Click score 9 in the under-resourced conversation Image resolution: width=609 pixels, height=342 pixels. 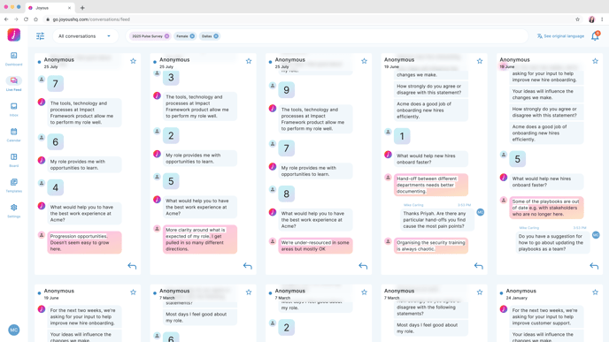(x=286, y=90)
